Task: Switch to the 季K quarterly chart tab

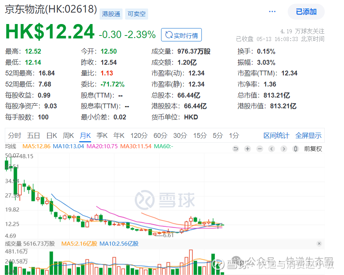Action: (102, 135)
